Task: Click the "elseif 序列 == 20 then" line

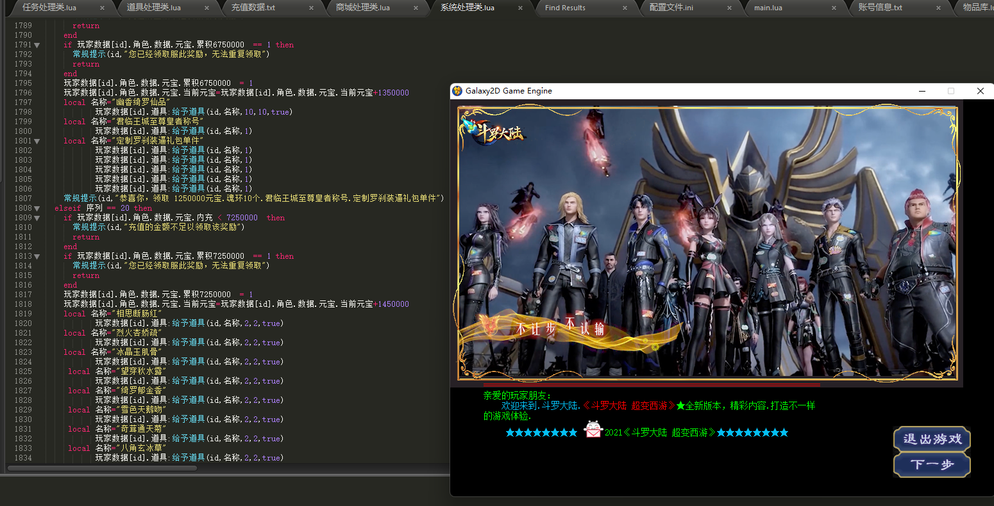Action: (103, 208)
